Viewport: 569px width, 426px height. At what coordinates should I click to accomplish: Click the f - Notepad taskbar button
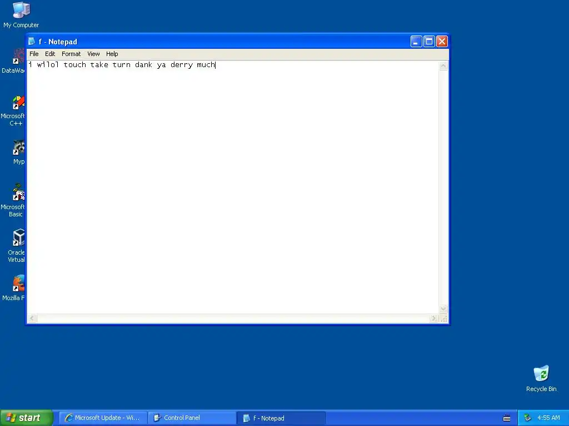[x=281, y=418]
